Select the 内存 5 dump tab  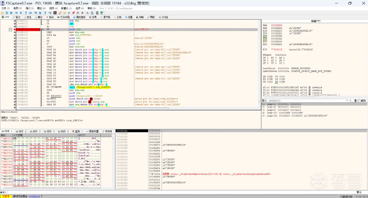pos(64,131)
